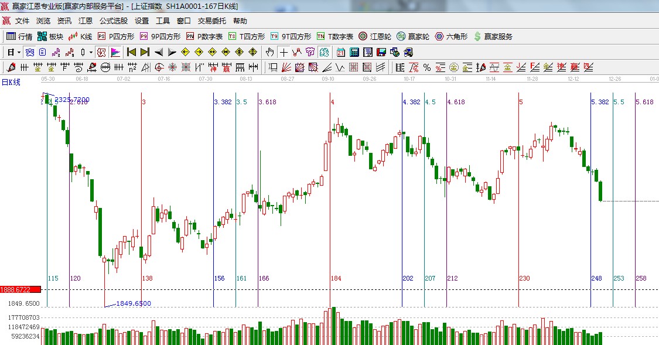Select the percent (%) line drawing tool

point(427,67)
